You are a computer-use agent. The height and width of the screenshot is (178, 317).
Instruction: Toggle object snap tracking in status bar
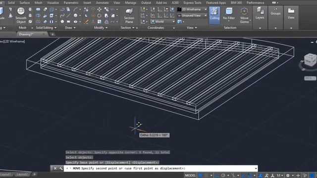(x=244, y=176)
